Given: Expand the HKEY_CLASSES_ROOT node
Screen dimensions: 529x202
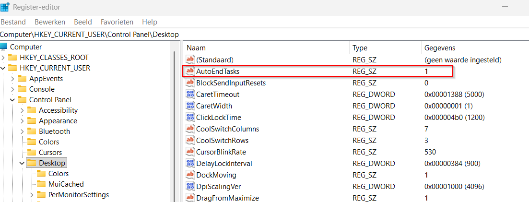Looking at the screenshot, I should pos(3,58).
